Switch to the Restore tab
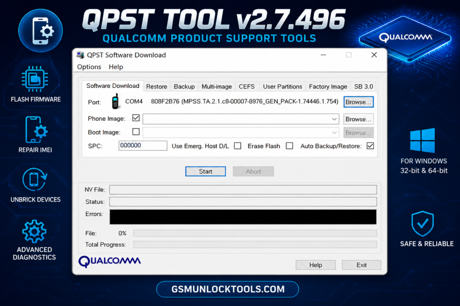 157,86
